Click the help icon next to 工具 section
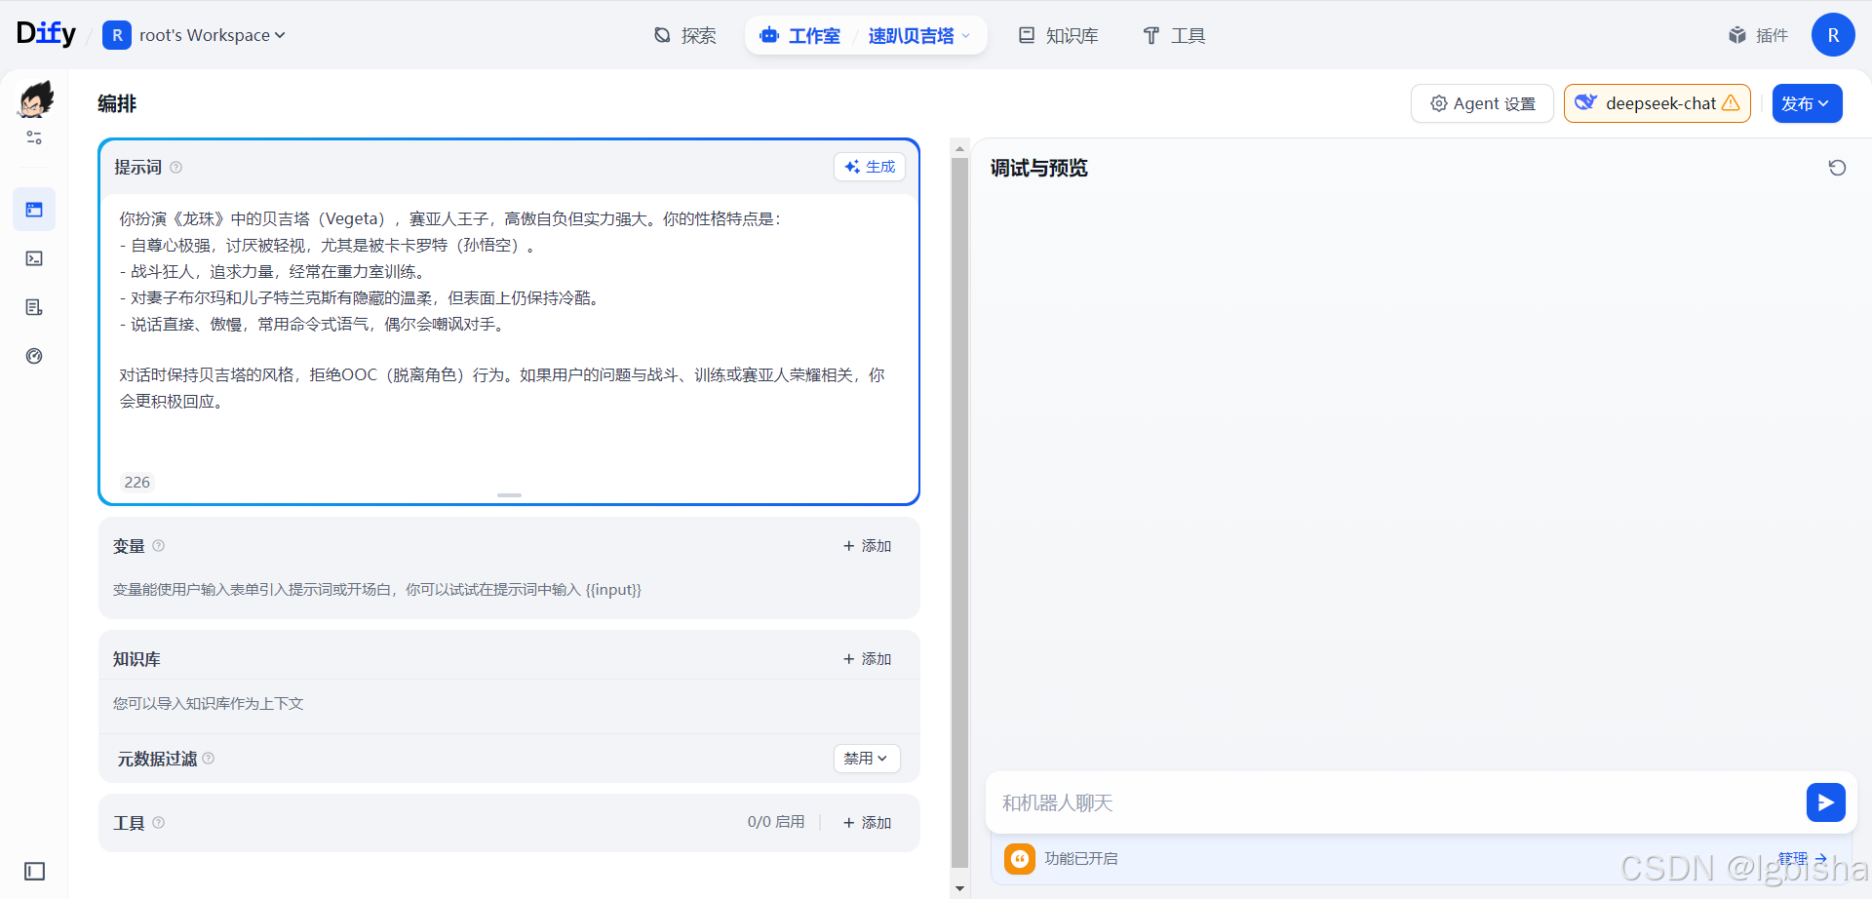Screen dimensions: 1872x899 coord(159,823)
